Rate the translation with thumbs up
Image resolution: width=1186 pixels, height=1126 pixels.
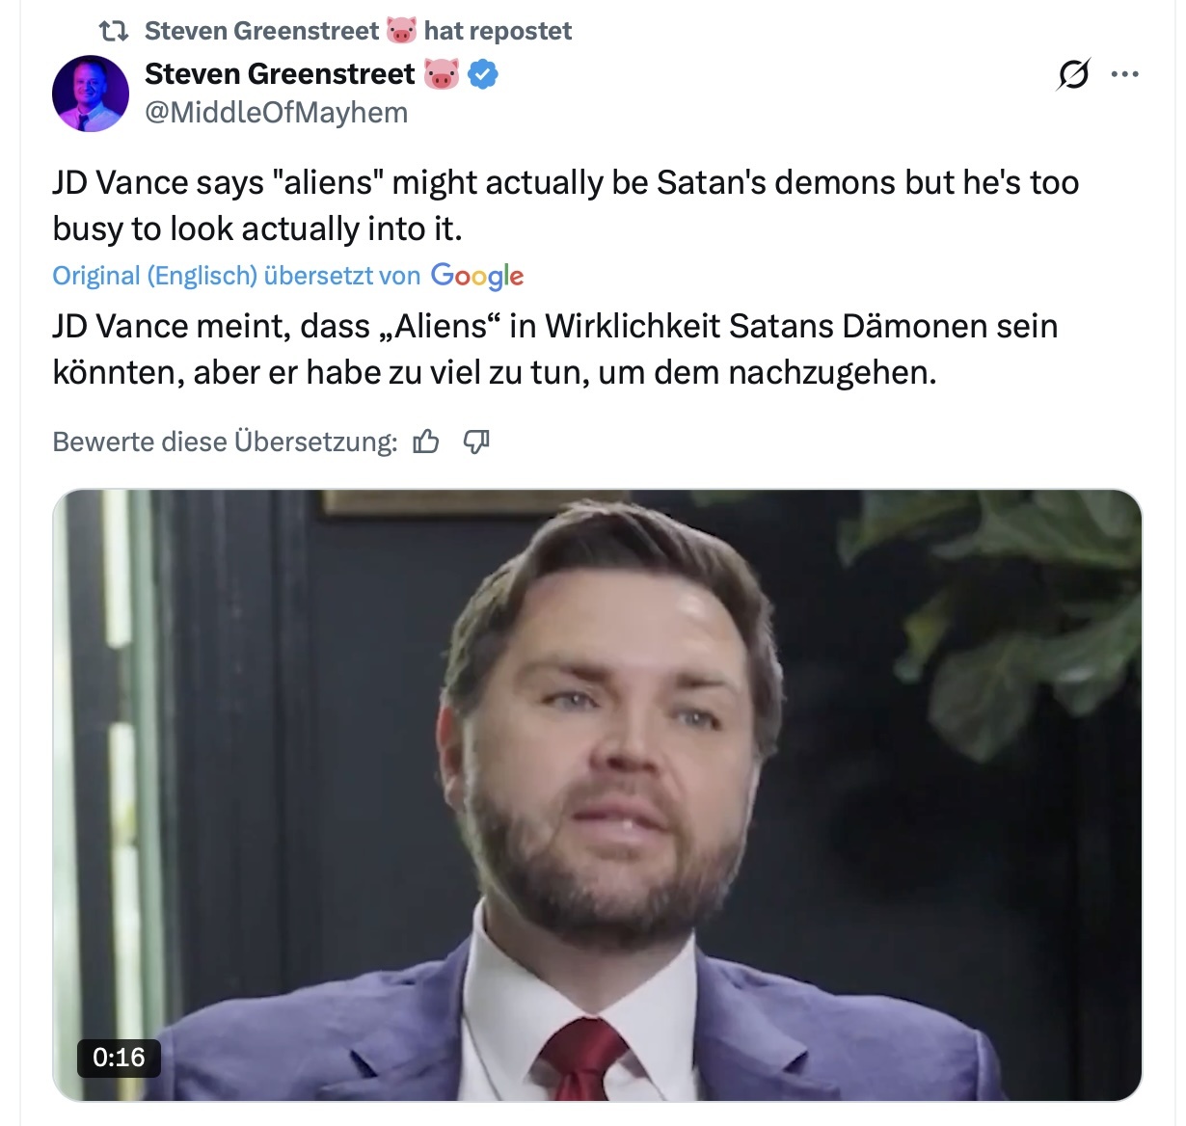click(x=425, y=442)
